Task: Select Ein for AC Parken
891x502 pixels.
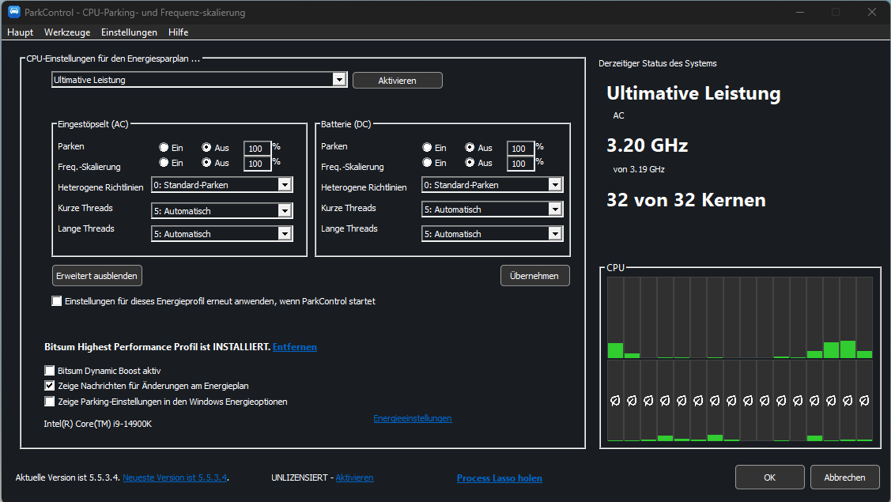Action: tap(164, 147)
